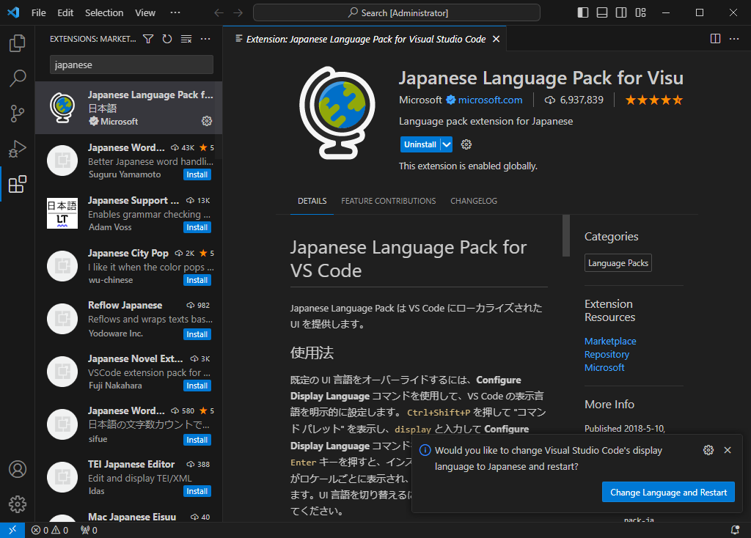
Task: Open Run and Debug view
Action: pyautogui.click(x=18, y=149)
